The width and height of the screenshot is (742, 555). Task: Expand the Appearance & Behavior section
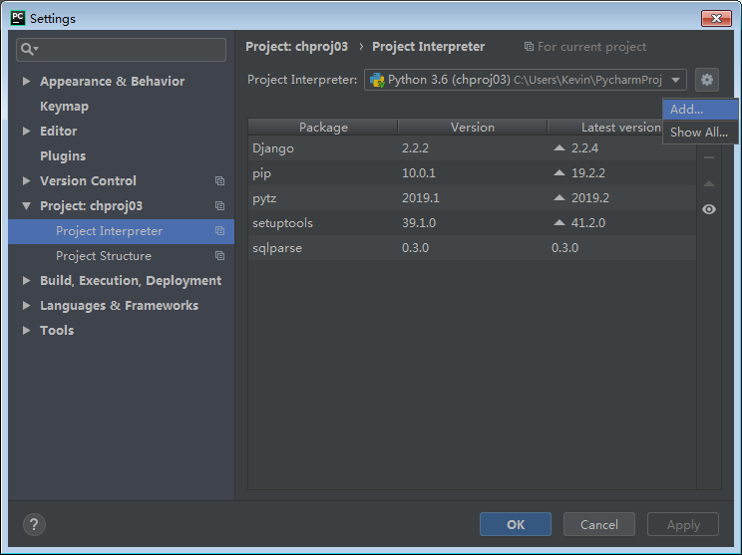point(27,82)
